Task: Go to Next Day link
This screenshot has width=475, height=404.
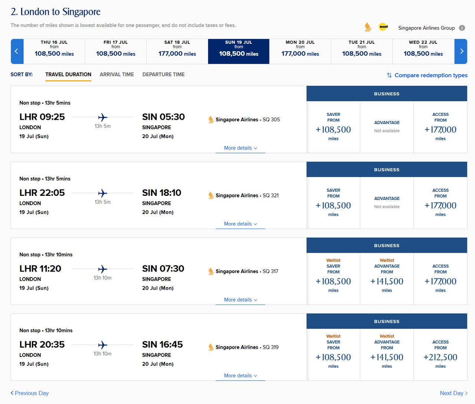Action: pos(453,393)
